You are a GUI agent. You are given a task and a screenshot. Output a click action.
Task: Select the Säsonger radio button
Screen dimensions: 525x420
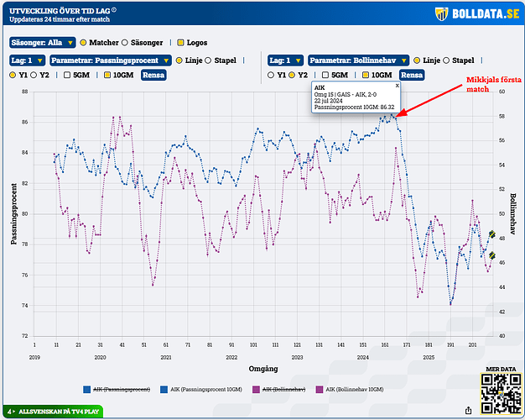pos(126,42)
